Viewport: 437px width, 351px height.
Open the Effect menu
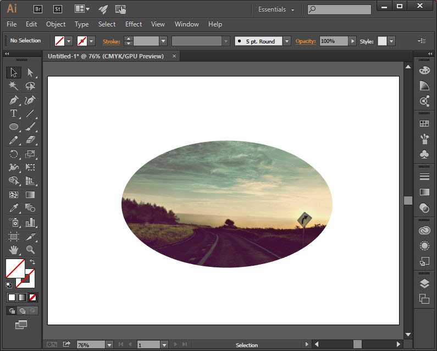(134, 24)
